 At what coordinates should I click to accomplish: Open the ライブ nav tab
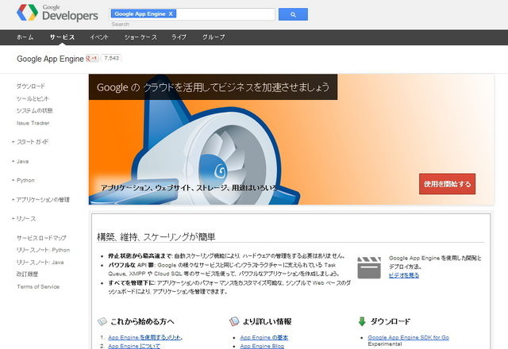(179, 37)
